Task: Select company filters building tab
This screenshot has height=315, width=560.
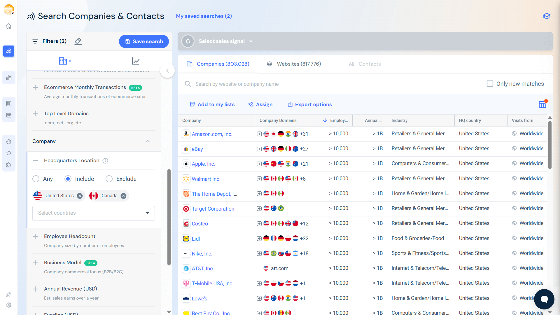Action: (x=63, y=61)
